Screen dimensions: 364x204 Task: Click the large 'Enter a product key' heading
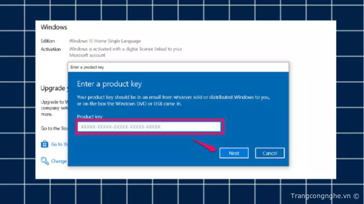pos(109,84)
